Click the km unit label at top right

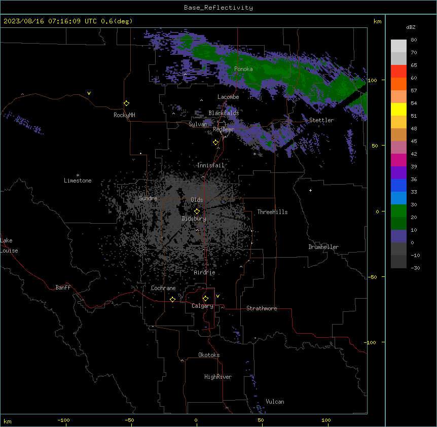[377, 21]
